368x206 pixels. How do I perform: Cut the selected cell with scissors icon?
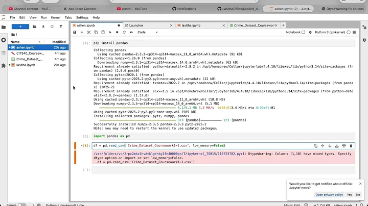[89, 32]
